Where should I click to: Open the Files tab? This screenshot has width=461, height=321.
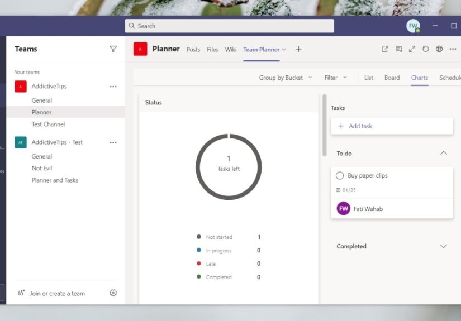pos(212,49)
